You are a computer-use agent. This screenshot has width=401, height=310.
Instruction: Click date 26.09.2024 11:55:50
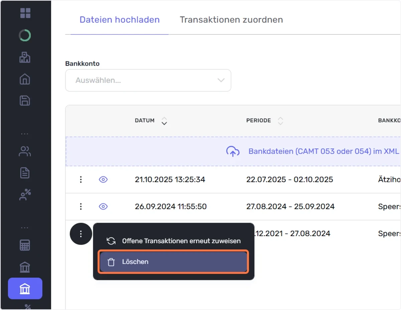tap(171, 207)
